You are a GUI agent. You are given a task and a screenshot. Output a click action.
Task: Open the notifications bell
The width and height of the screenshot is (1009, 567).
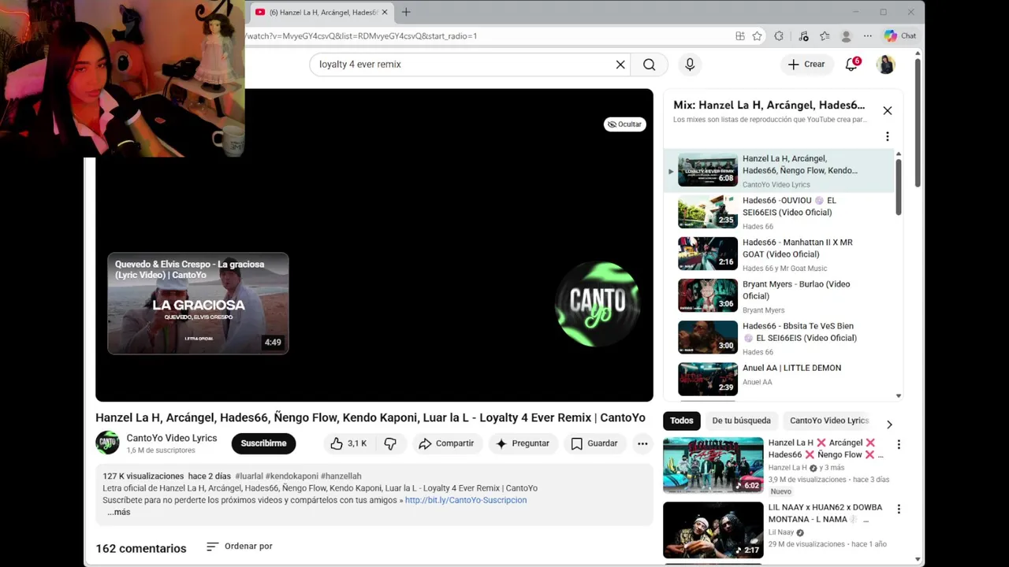pyautogui.click(x=851, y=65)
